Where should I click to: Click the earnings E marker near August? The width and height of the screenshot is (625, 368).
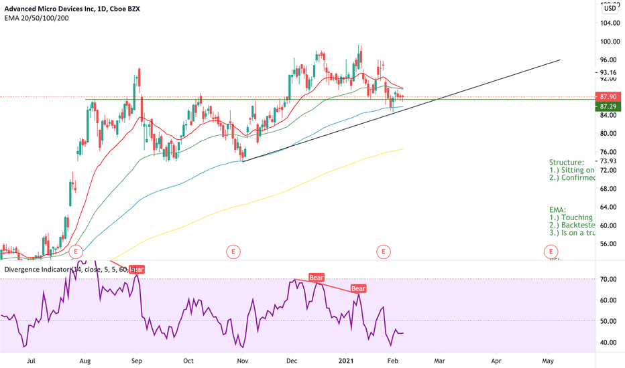click(x=75, y=252)
